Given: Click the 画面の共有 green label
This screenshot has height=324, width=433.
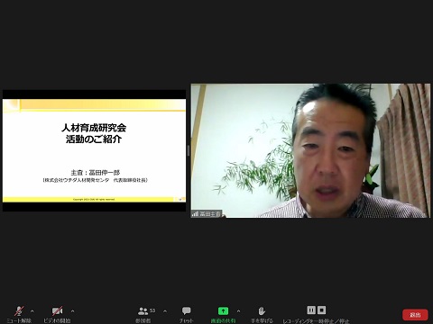Looking at the screenshot, I should [223, 320].
